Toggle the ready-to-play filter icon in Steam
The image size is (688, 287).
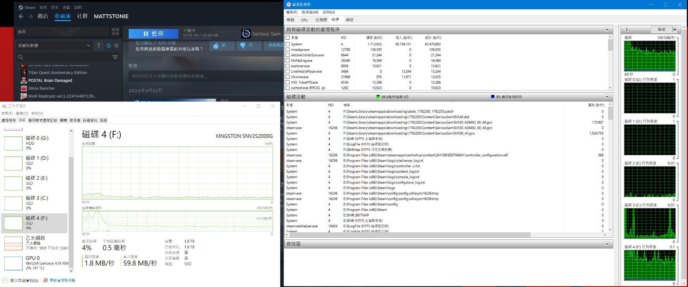(116, 46)
